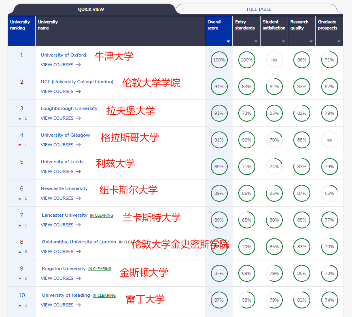
Task: Click UCL's 92% graduate prospects circle
Action: [329, 87]
